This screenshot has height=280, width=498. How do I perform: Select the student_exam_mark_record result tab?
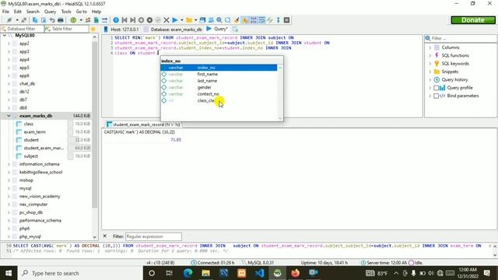(x=143, y=124)
